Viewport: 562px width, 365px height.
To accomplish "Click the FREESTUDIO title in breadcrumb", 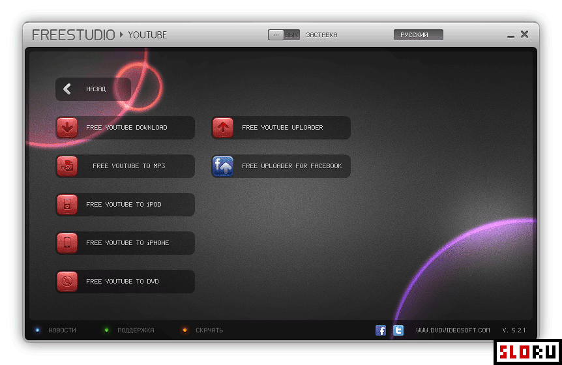I will [x=74, y=35].
